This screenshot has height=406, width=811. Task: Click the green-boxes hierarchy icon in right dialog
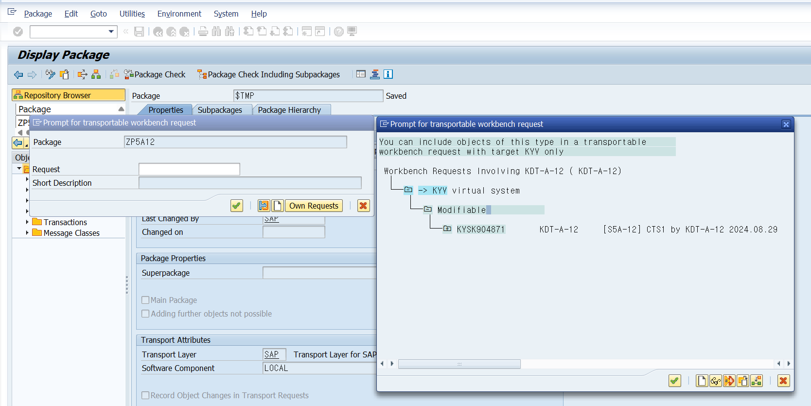point(756,381)
